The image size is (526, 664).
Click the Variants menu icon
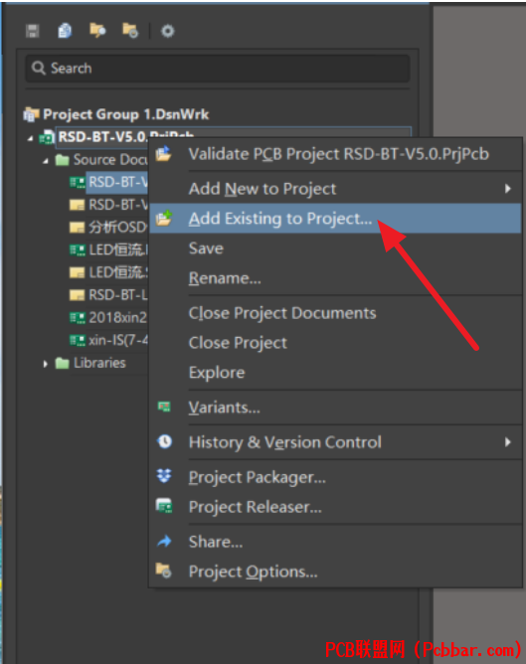(x=164, y=407)
